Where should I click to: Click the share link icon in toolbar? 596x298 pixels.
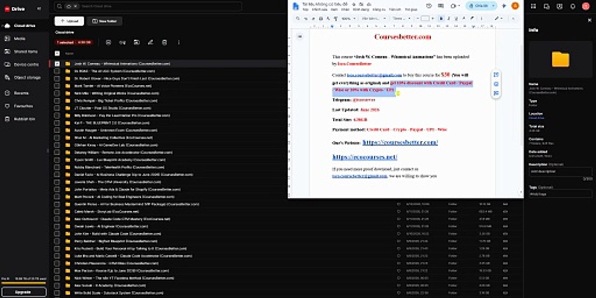pyautogui.click(x=122, y=42)
